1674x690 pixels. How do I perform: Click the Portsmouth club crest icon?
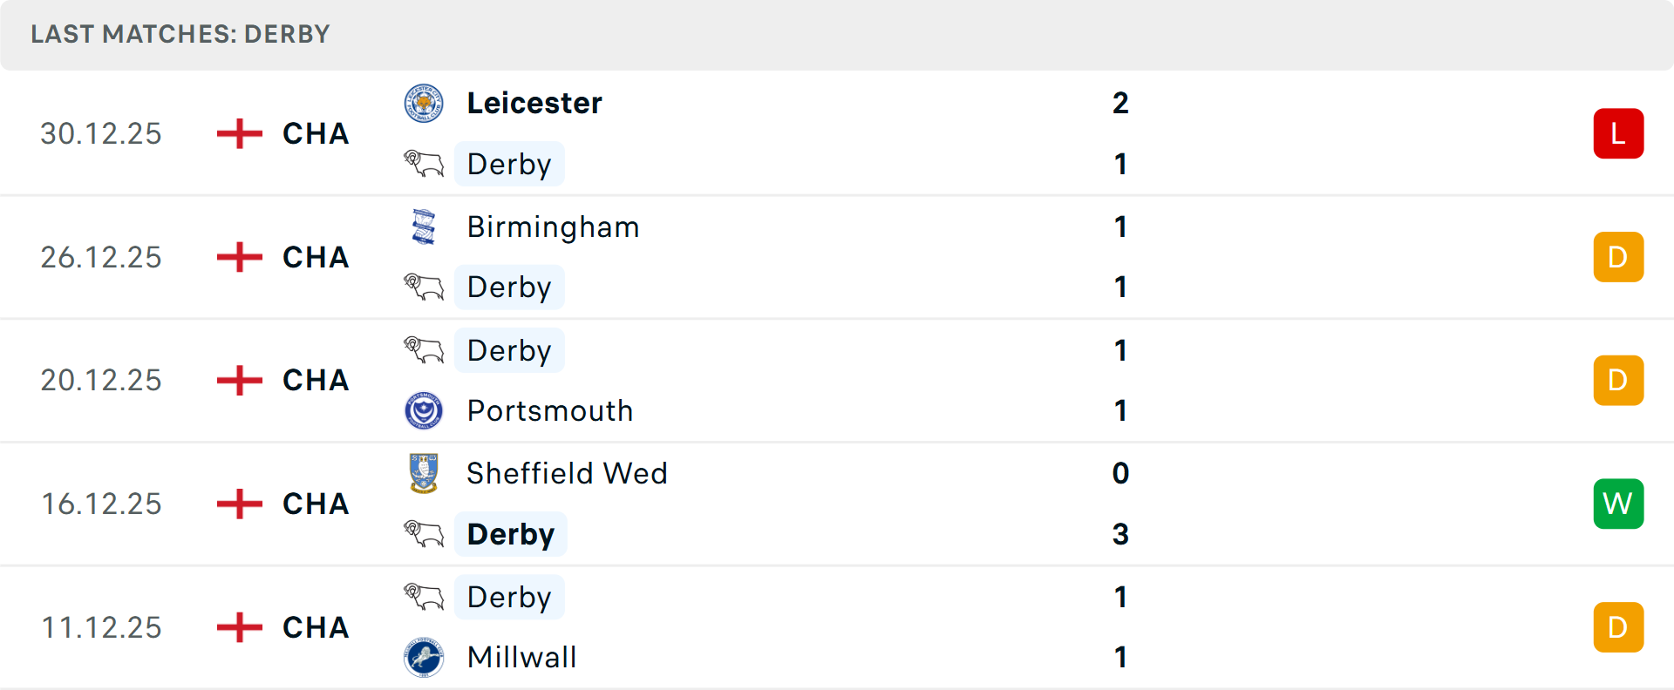[424, 410]
